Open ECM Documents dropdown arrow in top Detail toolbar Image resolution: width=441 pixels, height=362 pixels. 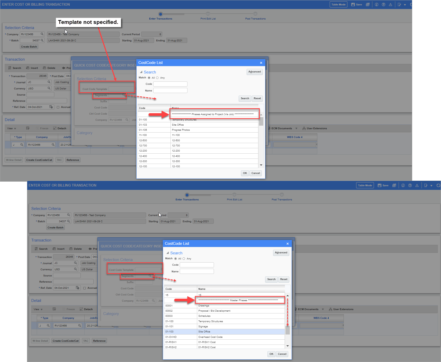296,128
